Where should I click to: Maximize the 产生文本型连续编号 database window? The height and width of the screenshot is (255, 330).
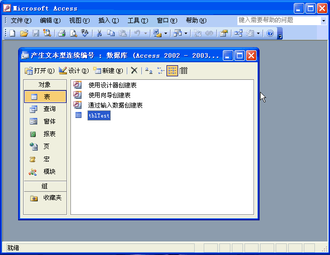(239, 56)
